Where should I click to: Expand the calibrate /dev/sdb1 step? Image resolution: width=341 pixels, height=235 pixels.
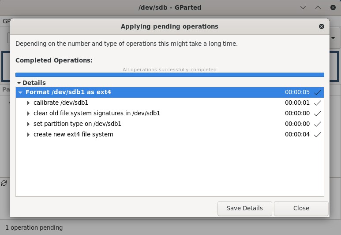tap(29, 103)
